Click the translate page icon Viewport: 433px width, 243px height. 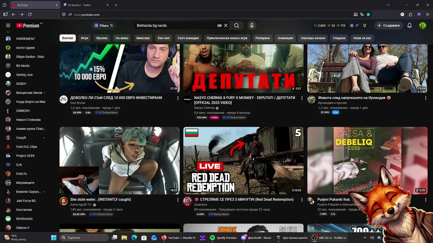362,15
